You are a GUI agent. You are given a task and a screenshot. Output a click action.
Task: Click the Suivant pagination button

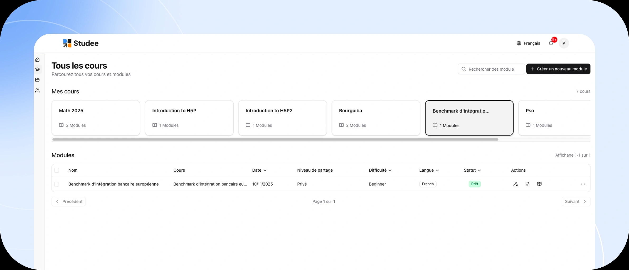[x=576, y=201]
